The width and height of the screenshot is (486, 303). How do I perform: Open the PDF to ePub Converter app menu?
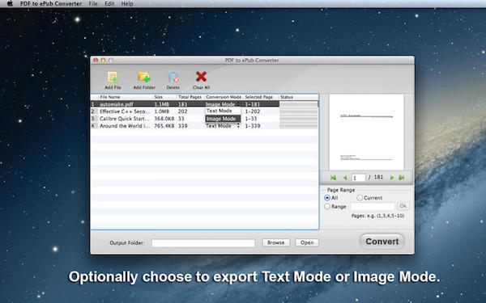[x=51, y=4]
